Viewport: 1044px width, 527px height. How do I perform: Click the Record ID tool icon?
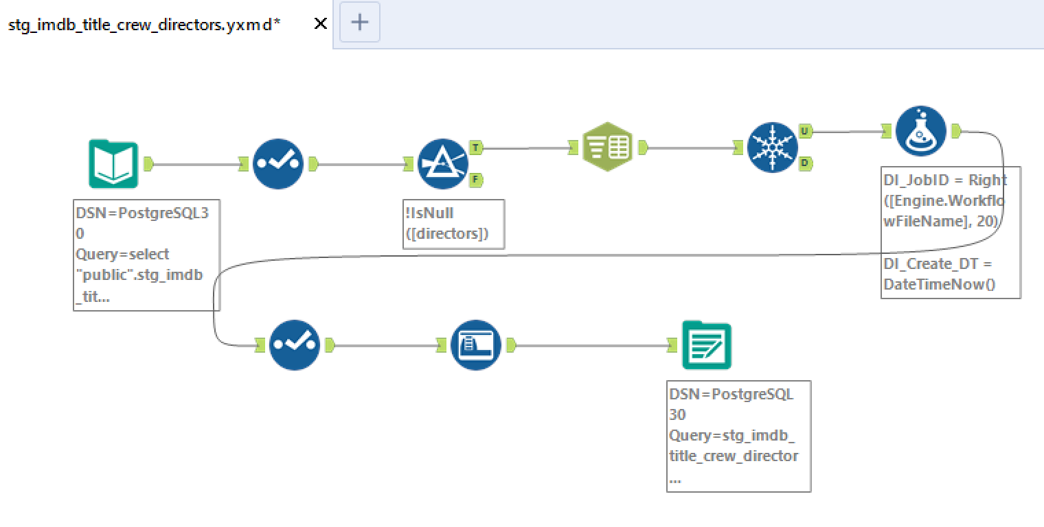click(476, 344)
